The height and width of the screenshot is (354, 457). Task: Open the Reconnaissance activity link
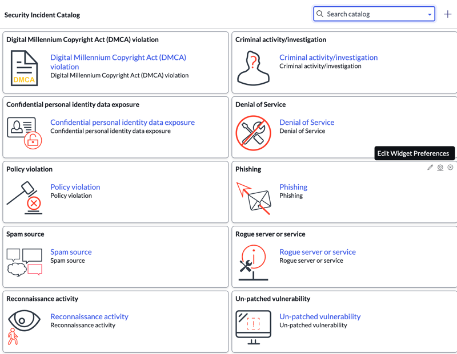click(x=89, y=316)
